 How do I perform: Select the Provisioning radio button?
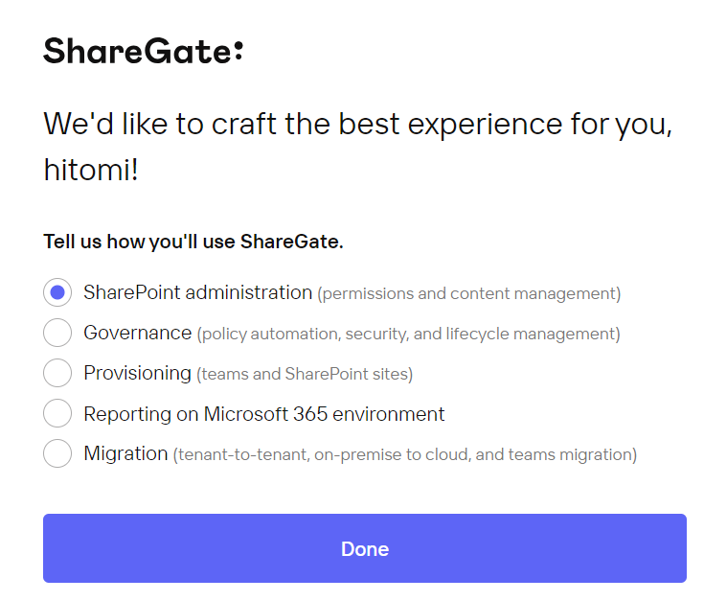click(57, 373)
